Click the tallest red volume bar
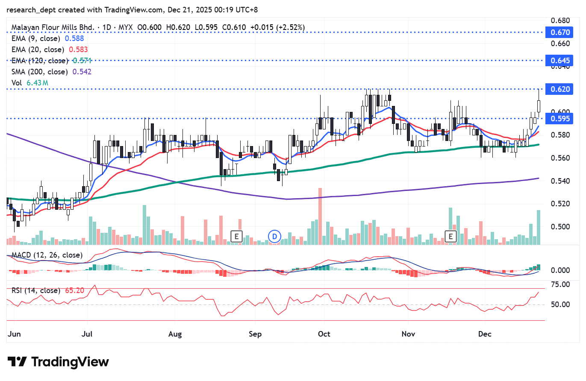 click(319, 216)
